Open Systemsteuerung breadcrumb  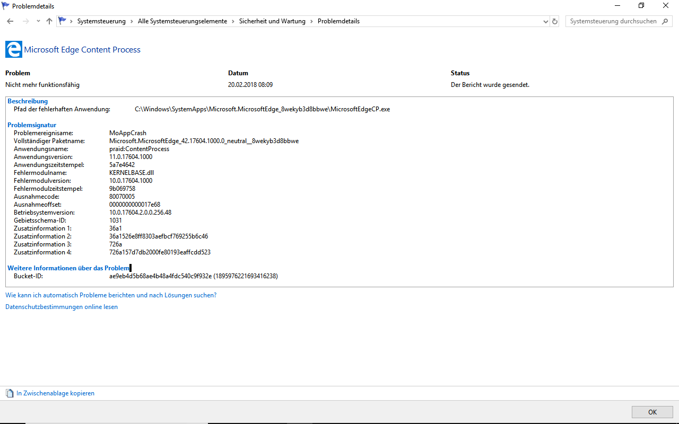pyautogui.click(x=101, y=21)
